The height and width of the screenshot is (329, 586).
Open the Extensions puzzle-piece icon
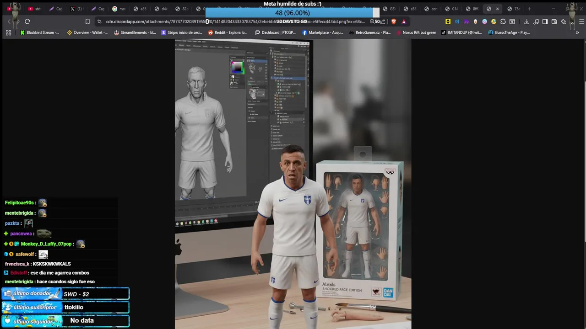(x=503, y=21)
